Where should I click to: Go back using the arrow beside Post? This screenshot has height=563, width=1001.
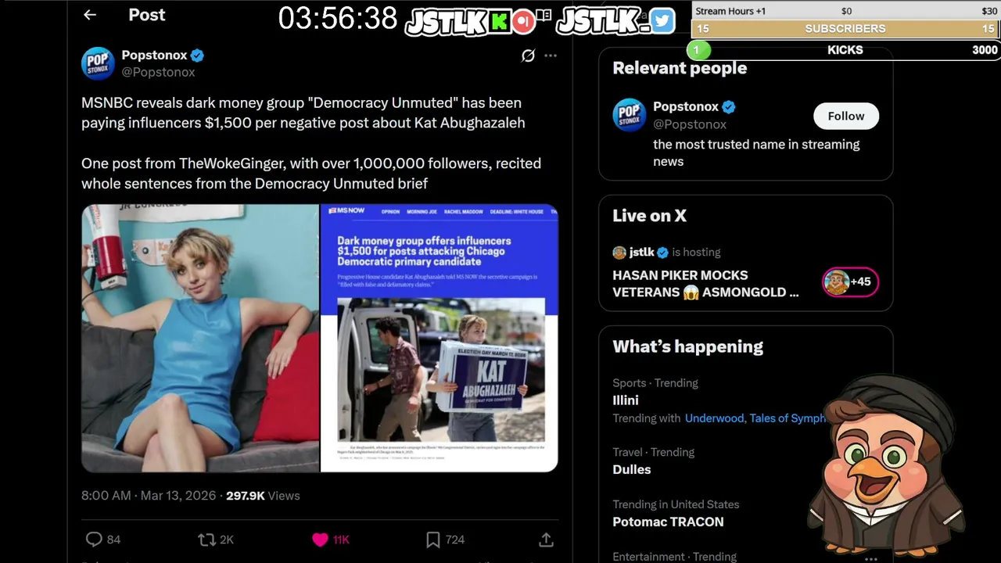point(90,15)
